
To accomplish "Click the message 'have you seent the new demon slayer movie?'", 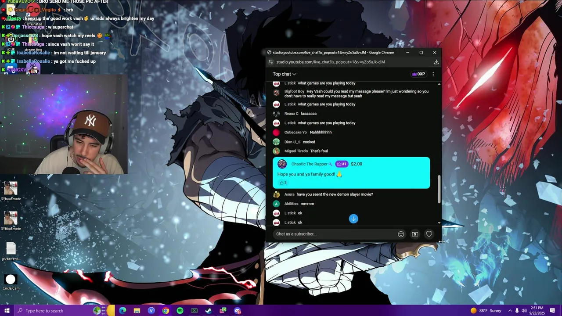I will coord(335,194).
